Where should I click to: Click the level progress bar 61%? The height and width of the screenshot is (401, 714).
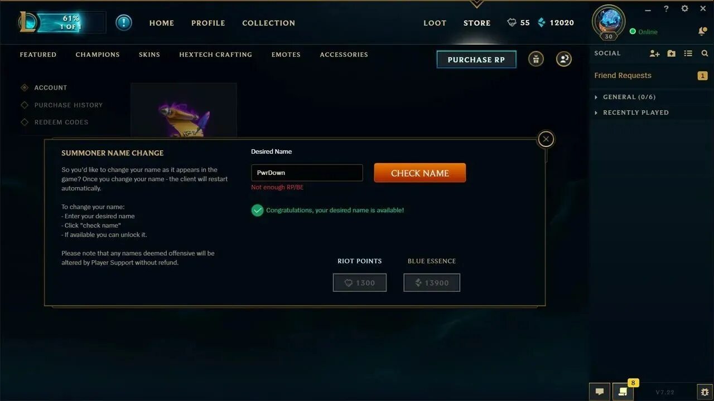(x=71, y=22)
